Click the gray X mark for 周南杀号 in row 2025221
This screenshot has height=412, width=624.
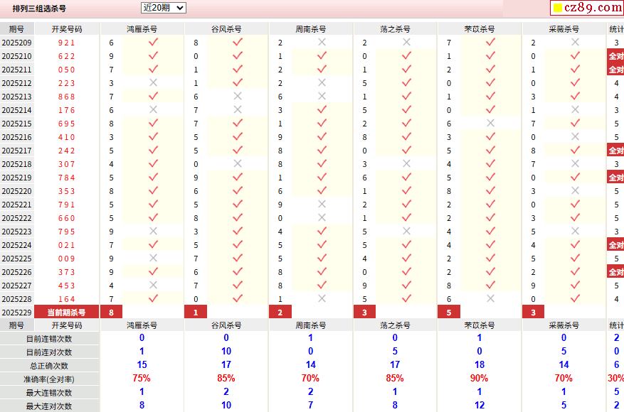[322, 204]
